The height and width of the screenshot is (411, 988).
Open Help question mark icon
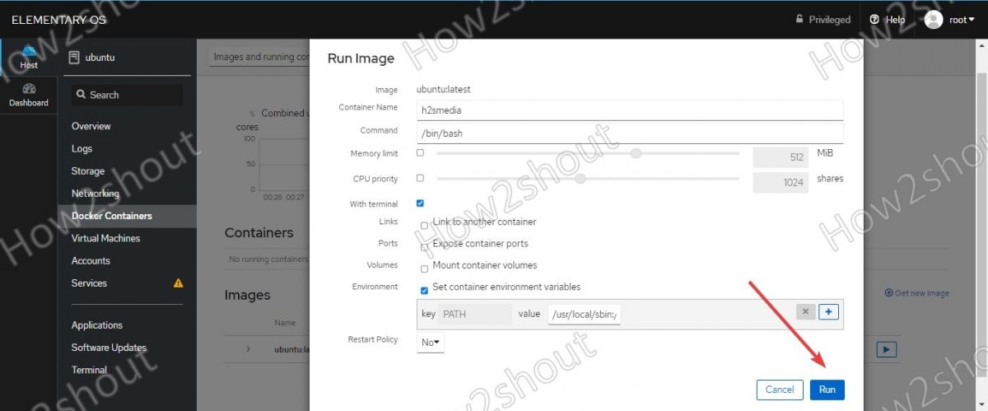(x=874, y=19)
